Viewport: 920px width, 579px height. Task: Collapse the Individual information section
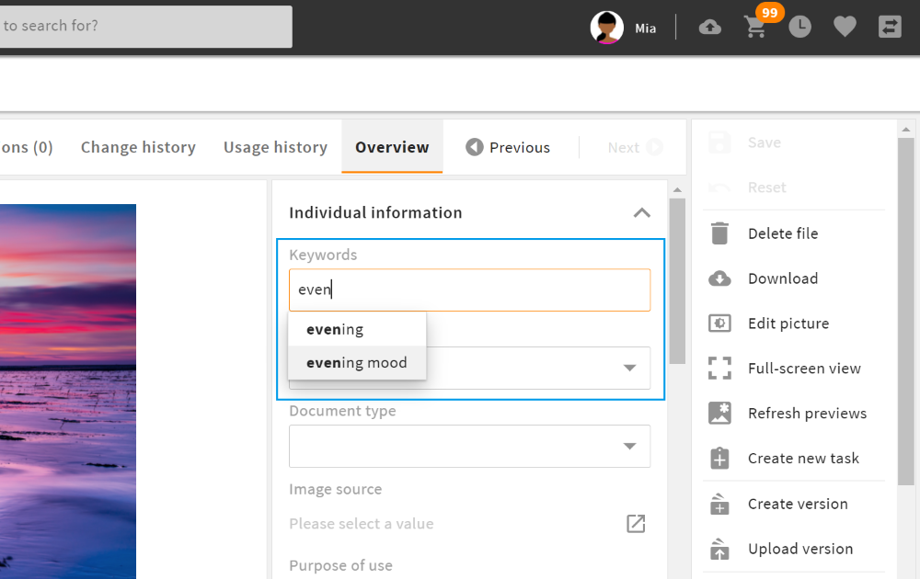(641, 212)
